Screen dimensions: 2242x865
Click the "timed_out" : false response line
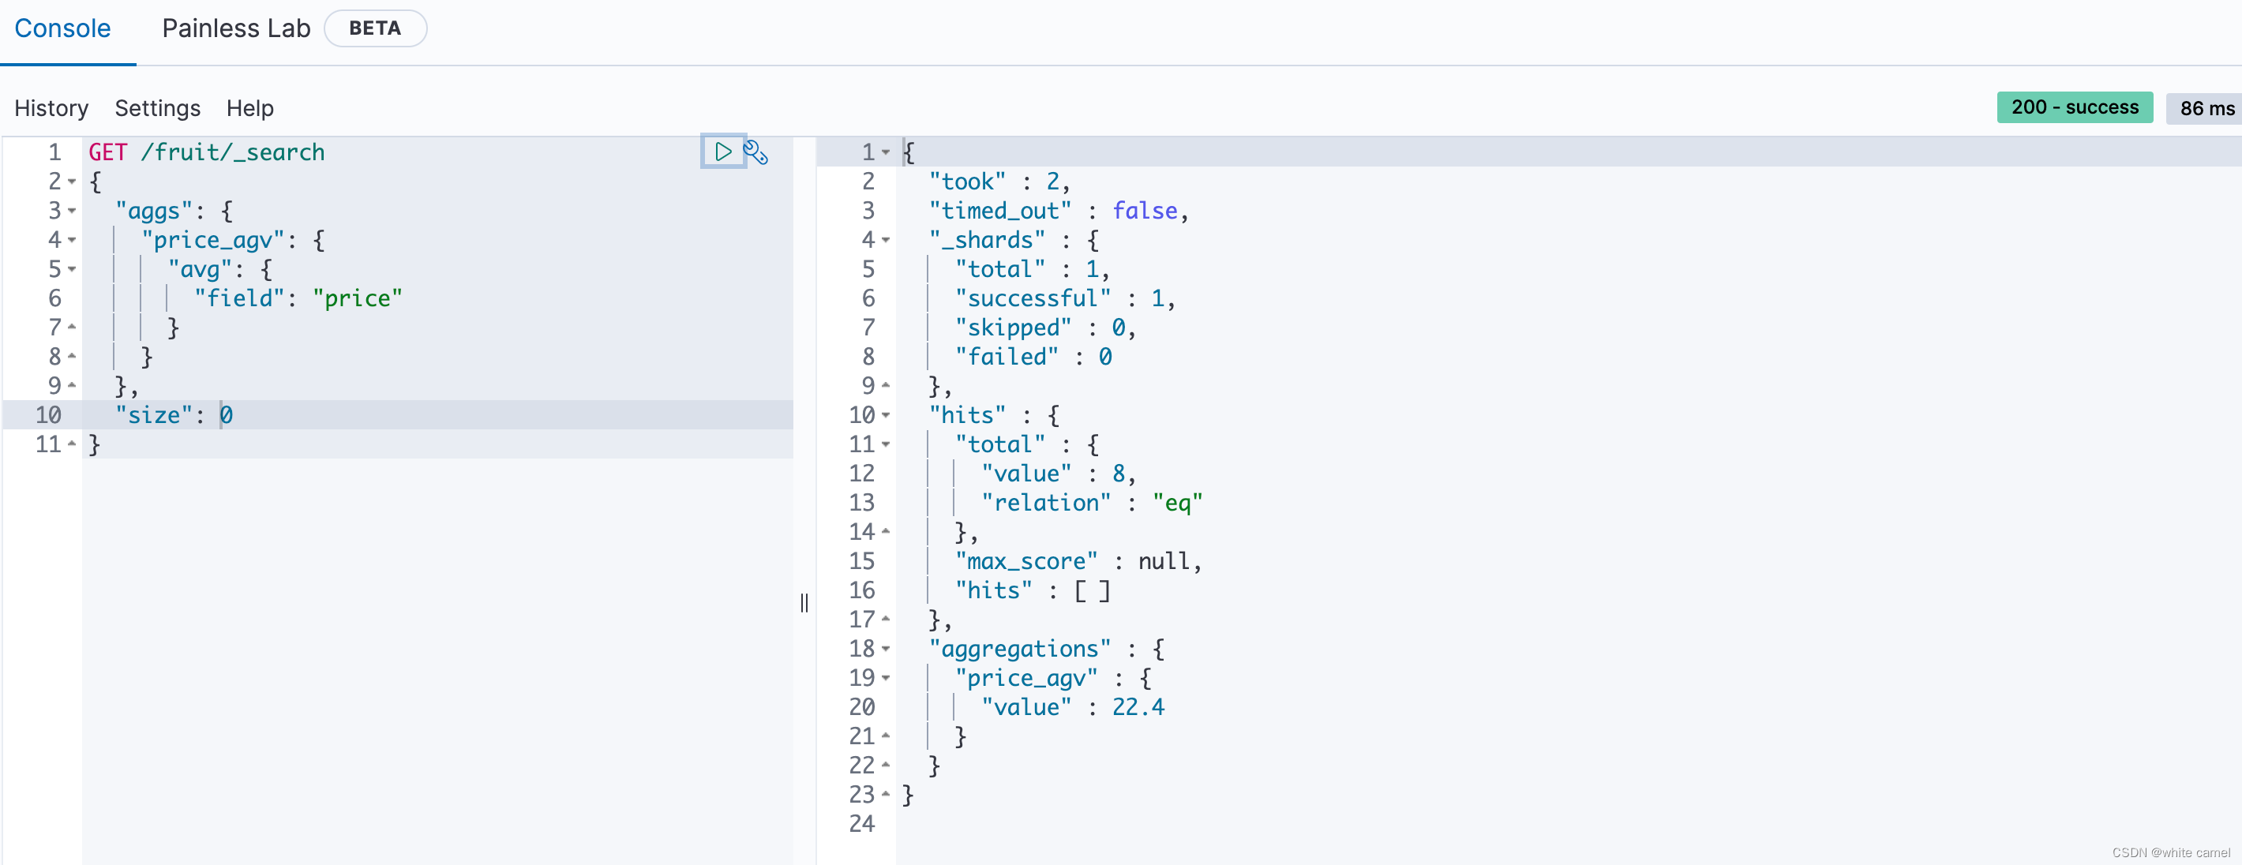point(1059,212)
